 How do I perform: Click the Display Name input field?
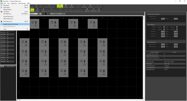click(x=167, y=16)
